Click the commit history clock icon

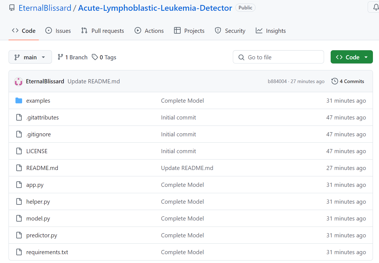pyautogui.click(x=335, y=81)
